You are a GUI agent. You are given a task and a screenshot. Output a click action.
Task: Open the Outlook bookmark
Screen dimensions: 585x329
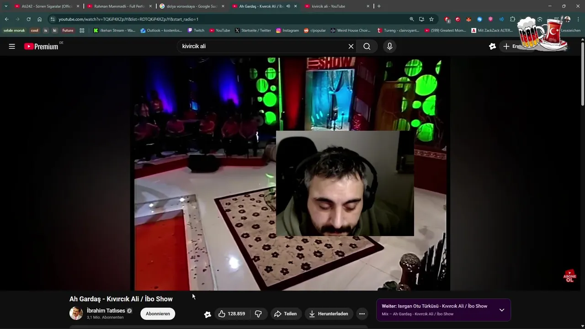(x=161, y=31)
